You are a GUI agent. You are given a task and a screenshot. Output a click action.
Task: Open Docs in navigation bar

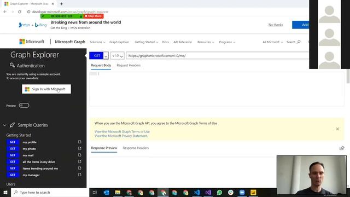tap(165, 42)
